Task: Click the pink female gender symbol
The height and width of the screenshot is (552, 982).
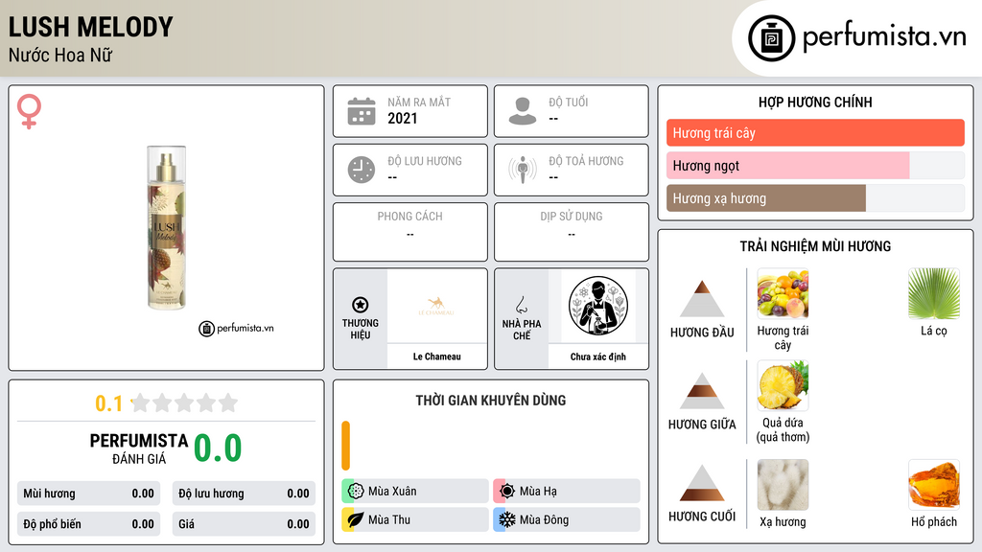Action: click(x=29, y=111)
